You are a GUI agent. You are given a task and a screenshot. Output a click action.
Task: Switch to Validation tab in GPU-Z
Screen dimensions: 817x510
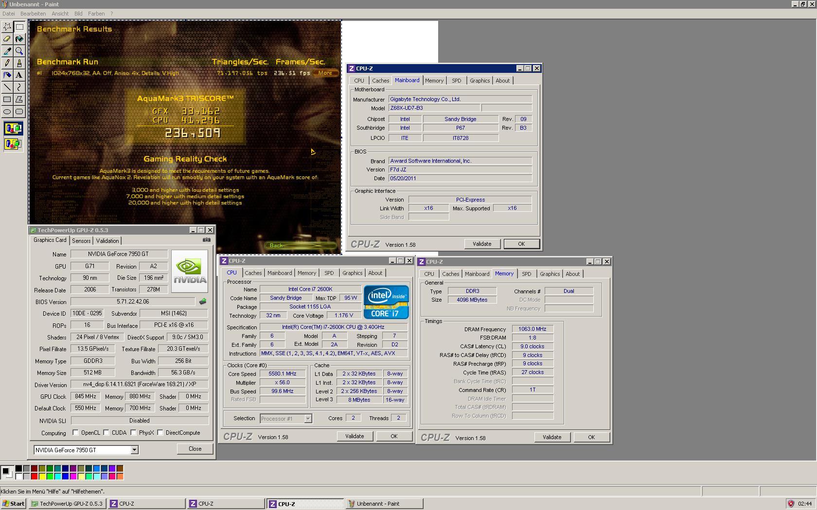(x=107, y=241)
